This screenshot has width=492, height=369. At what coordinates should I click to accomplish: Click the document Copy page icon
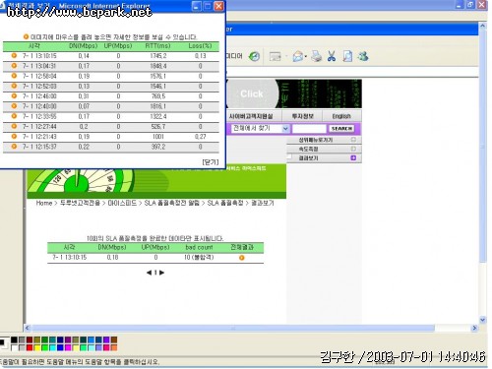coord(347,56)
